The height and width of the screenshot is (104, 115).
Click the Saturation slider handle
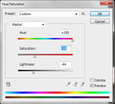35,57
